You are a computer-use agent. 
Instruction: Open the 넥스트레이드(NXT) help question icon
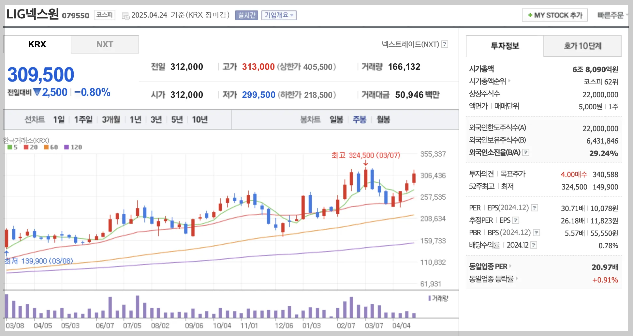(x=445, y=44)
